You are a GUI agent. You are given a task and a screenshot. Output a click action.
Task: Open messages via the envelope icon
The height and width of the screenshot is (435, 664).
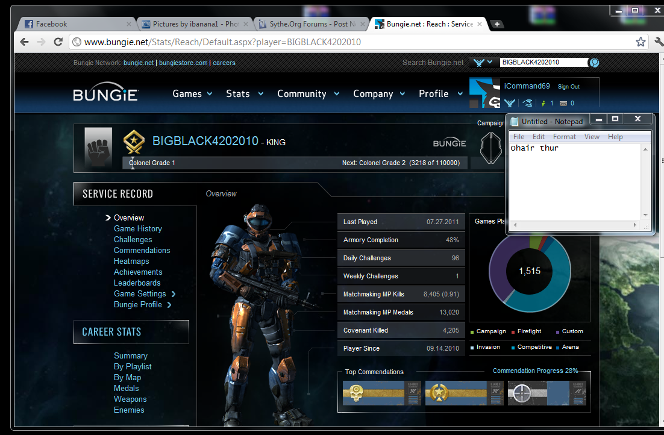[x=563, y=104]
